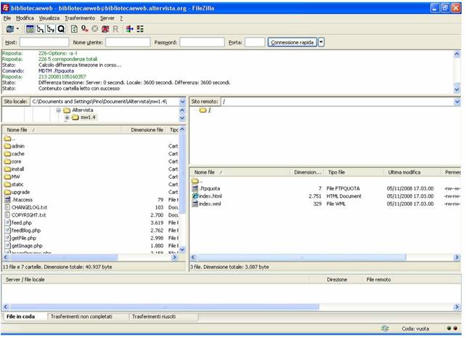
Task: Open the Site Manager icon
Action: tap(10, 29)
